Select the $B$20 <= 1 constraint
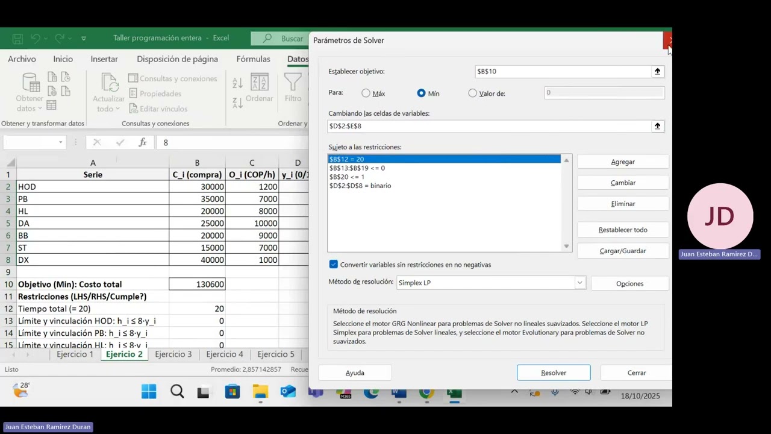 tap(347, 177)
